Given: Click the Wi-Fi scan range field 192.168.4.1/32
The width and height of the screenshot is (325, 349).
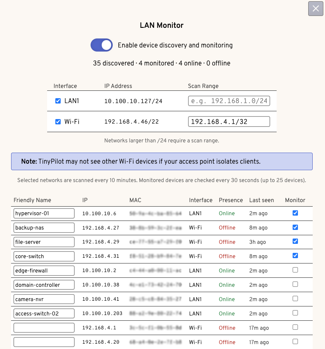Looking at the screenshot, I should pyautogui.click(x=229, y=122).
